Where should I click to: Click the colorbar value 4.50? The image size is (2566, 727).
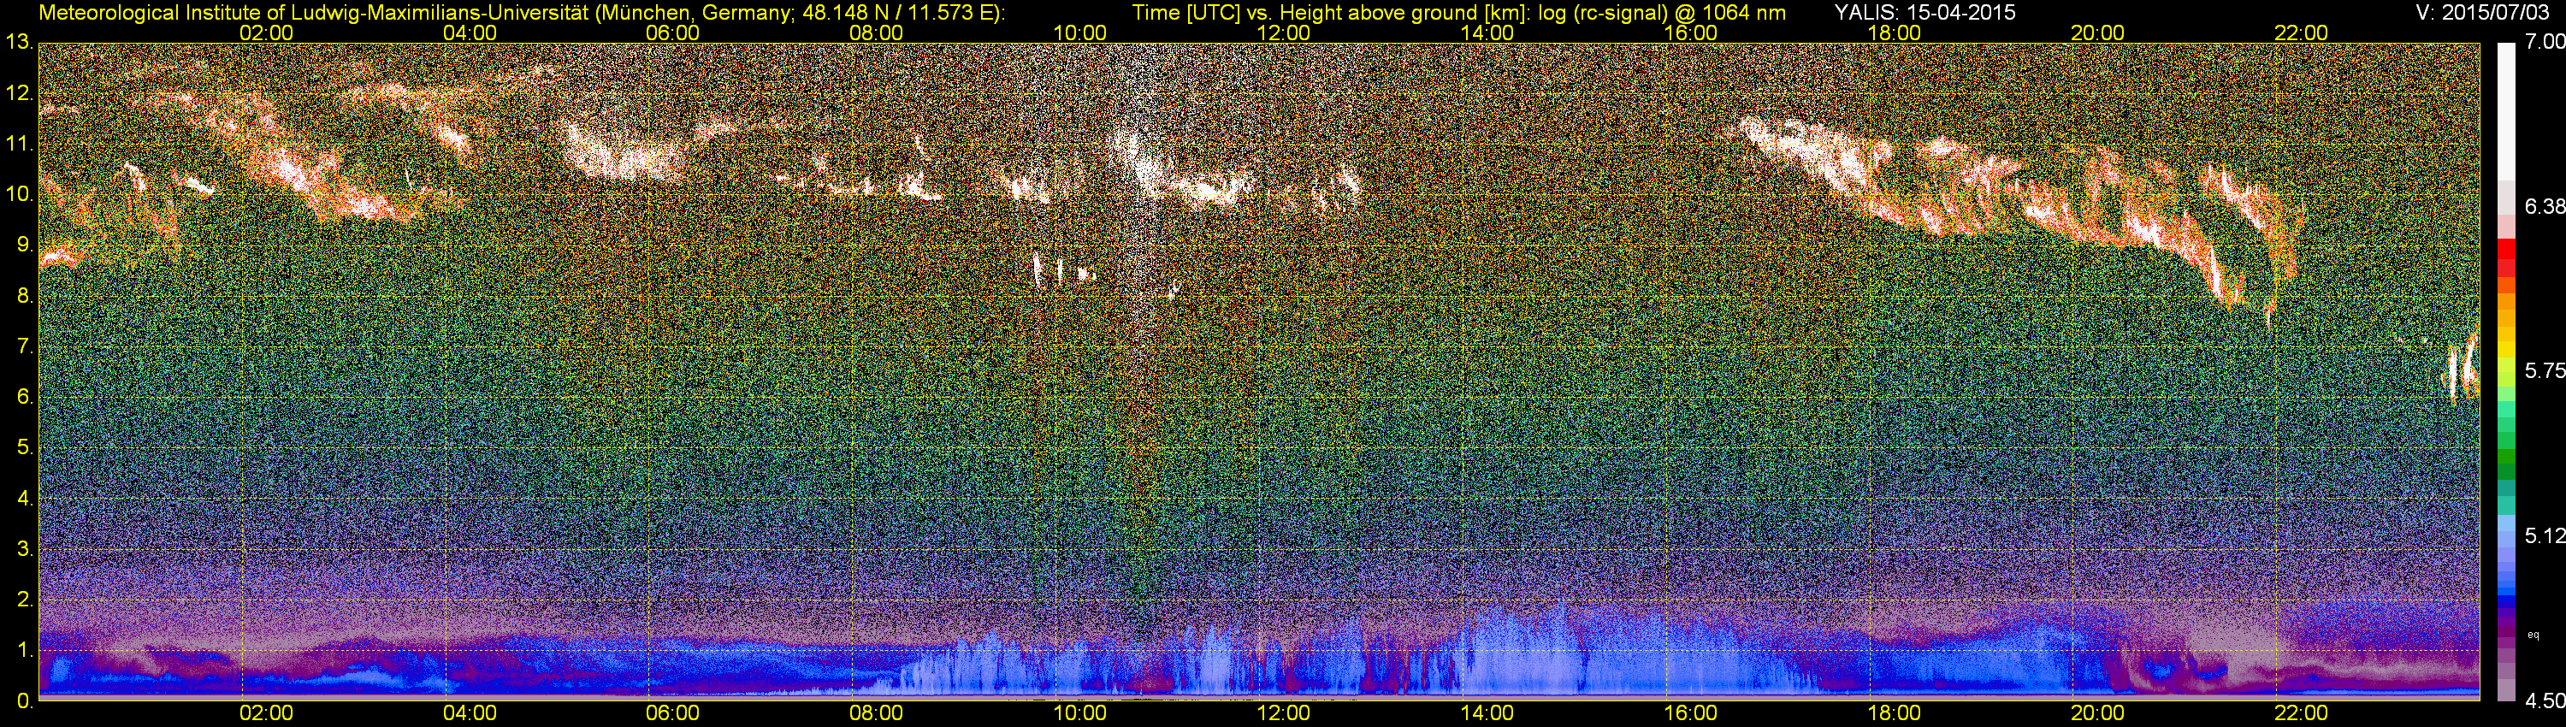2545,701
